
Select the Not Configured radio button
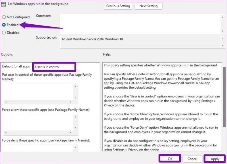click(x=4, y=17)
